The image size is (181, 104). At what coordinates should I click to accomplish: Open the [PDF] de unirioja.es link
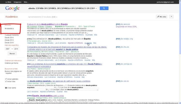click(x=124, y=64)
